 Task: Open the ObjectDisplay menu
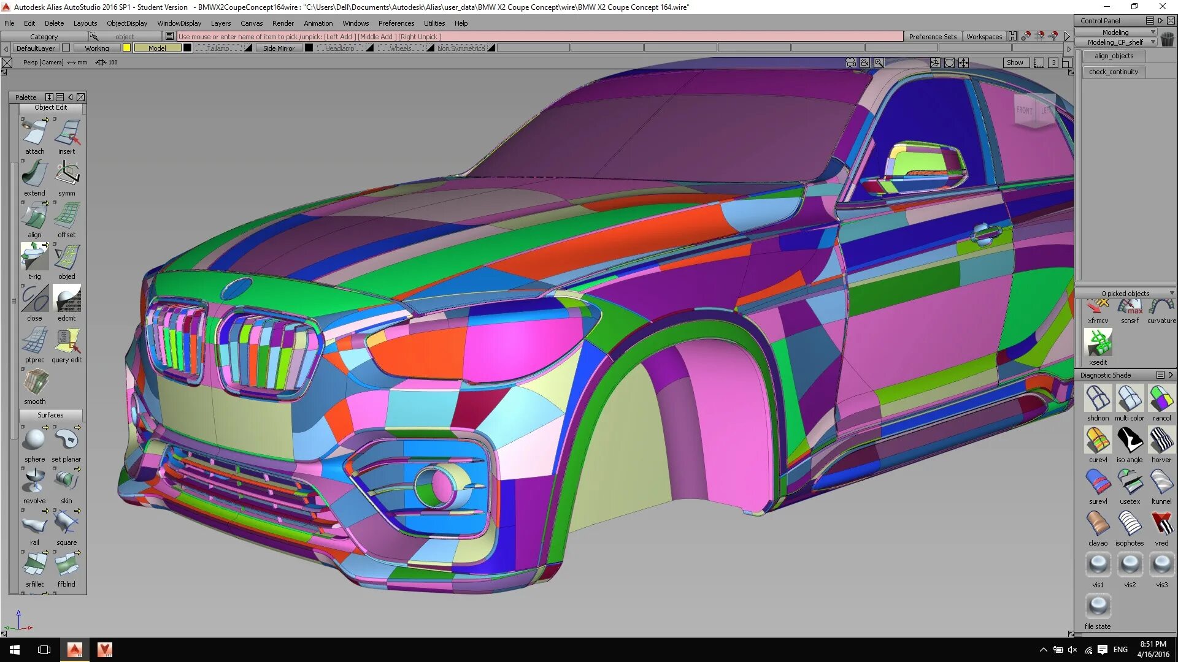pyautogui.click(x=127, y=23)
